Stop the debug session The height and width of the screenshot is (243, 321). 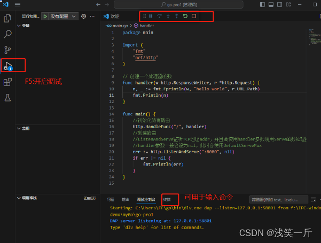(194, 16)
